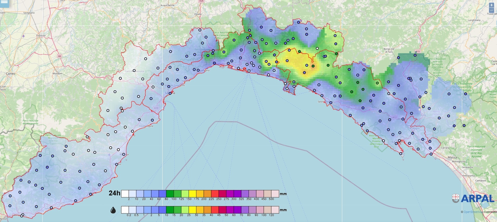Pick the pale pink swatch after 120 in the drop legend
This screenshot has width=497, height=222.
[x=275, y=210]
